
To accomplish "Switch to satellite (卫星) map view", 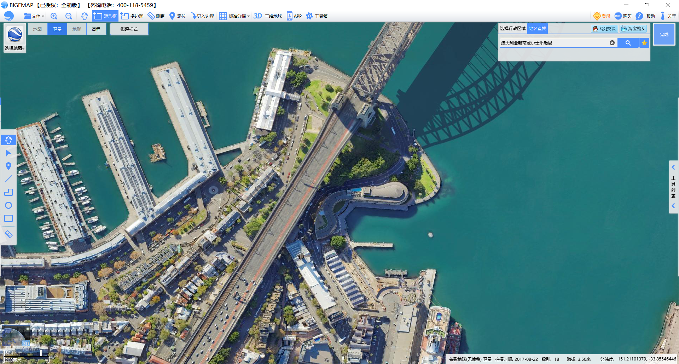I will (57, 29).
